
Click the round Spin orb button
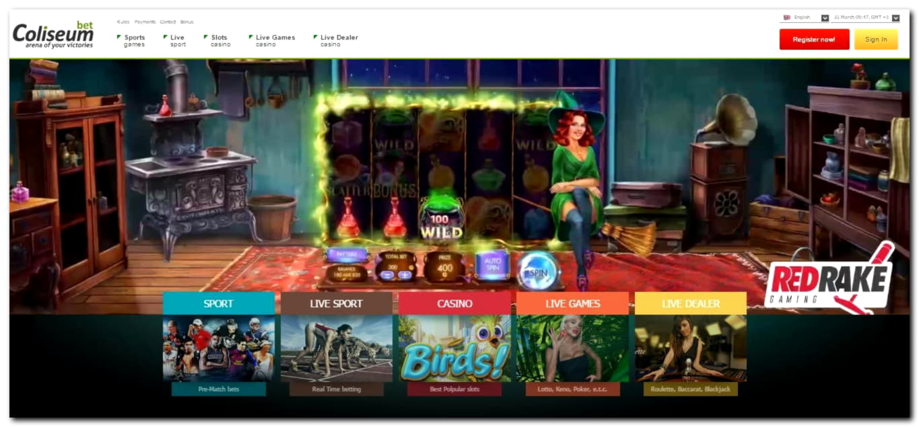coord(539,272)
